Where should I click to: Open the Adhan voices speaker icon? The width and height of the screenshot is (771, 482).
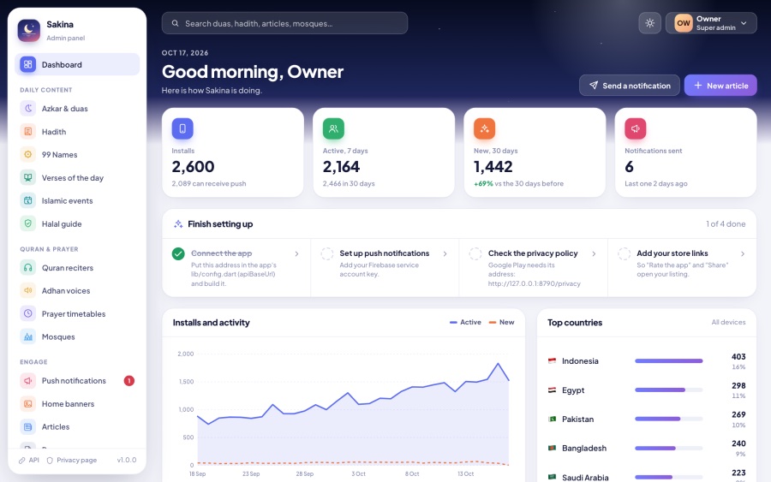pyautogui.click(x=28, y=290)
